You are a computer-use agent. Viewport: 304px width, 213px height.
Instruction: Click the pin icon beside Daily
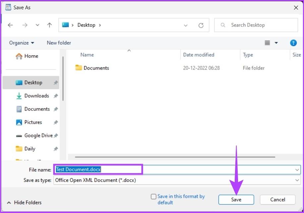point(56,149)
